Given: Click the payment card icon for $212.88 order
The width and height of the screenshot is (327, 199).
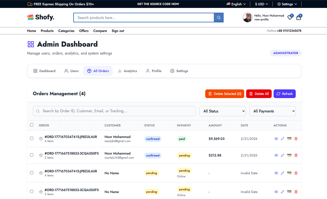Looking at the screenshot, I should click(x=289, y=155).
